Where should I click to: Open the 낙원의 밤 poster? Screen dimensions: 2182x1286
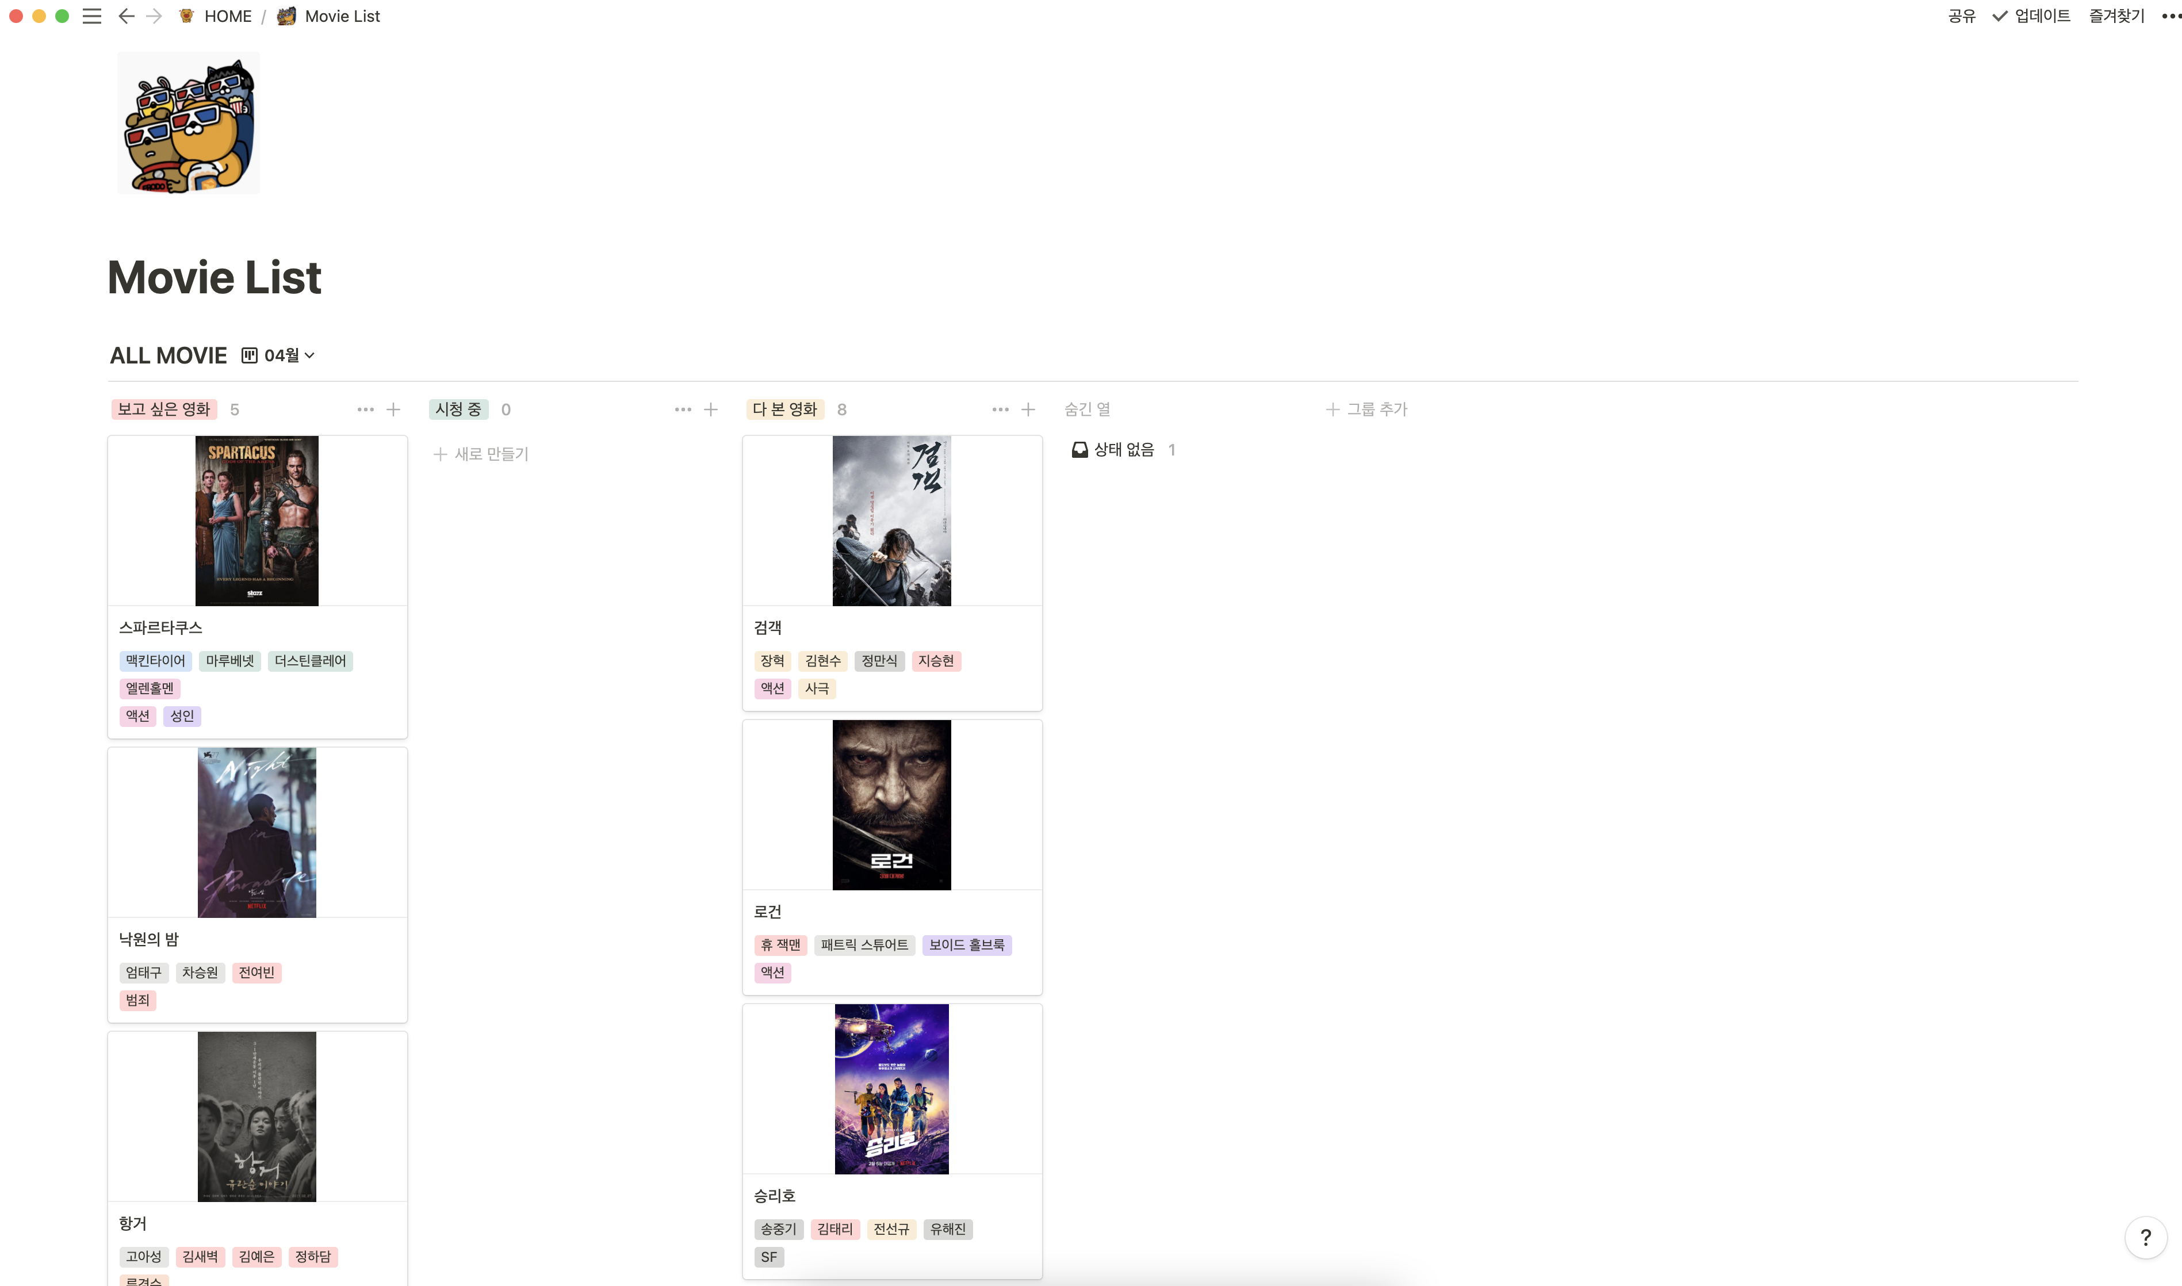tap(257, 833)
